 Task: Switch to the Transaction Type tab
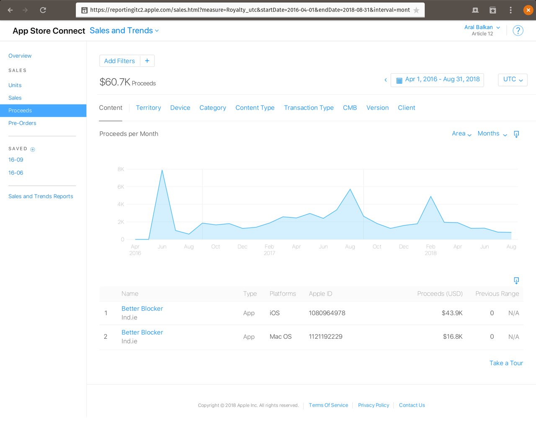coord(309,108)
